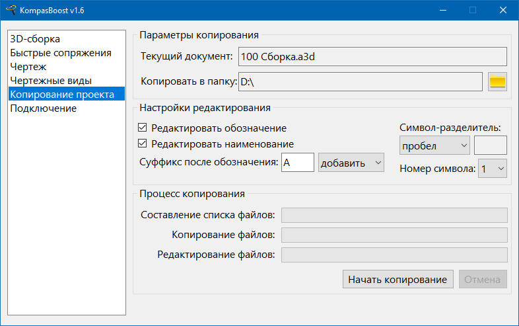Click the suffix input field containing "A"
The image size is (519, 326).
tap(297, 162)
